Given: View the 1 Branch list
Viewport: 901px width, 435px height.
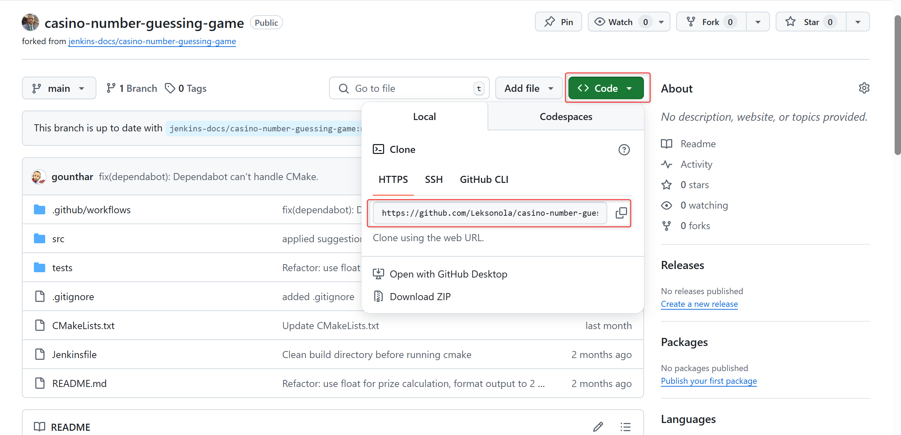Looking at the screenshot, I should pos(132,88).
